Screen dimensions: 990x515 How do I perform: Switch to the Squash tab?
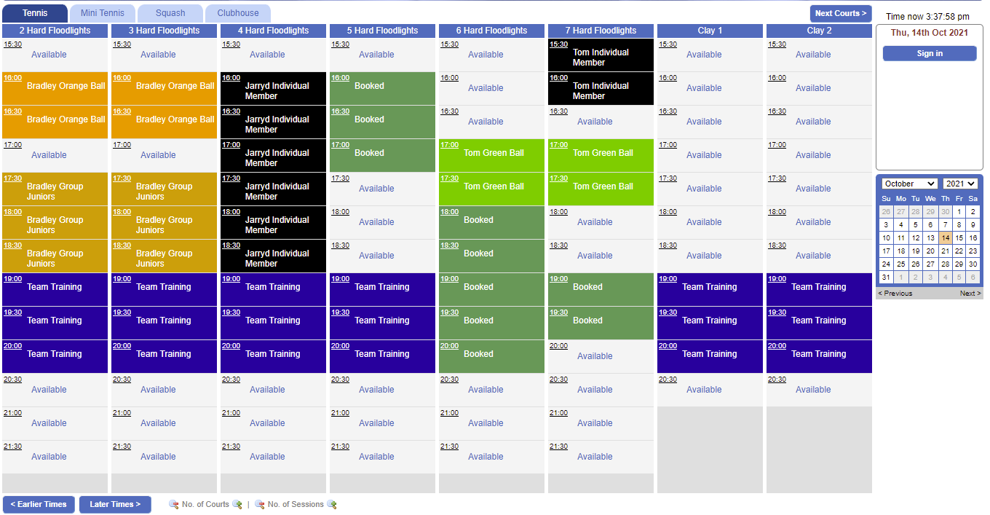[170, 12]
